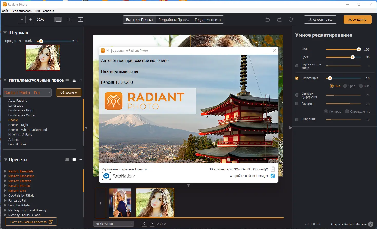This screenshot has width=377, height=229.
Task: Copy the computer ID using the clipboard icon
Action: pyautogui.click(x=273, y=169)
